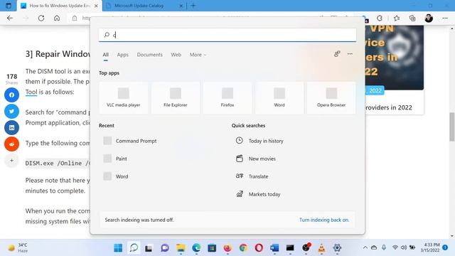Open Edge collections icon
455x256 pixels.
(x=412, y=18)
